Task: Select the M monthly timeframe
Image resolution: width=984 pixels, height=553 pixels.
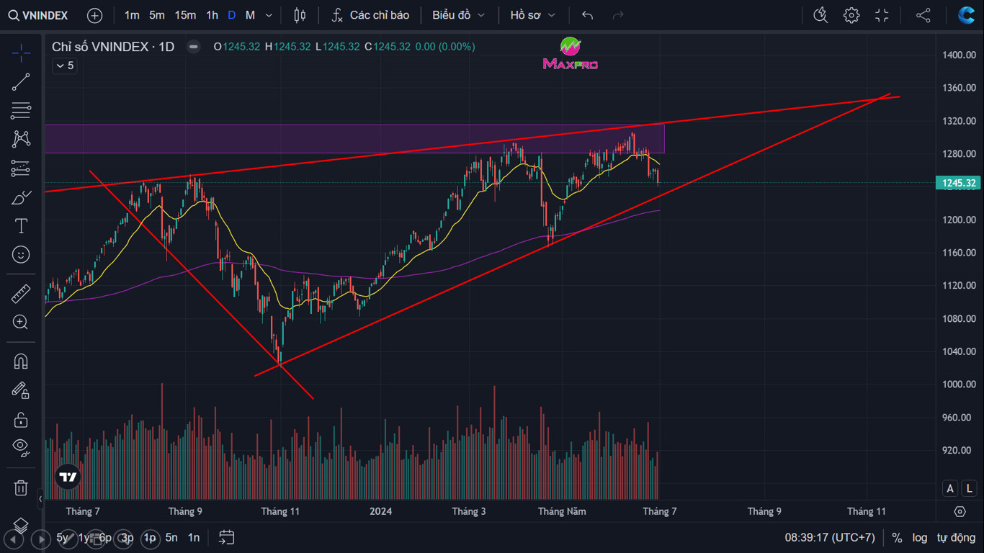Action: click(x=250, y=15)
